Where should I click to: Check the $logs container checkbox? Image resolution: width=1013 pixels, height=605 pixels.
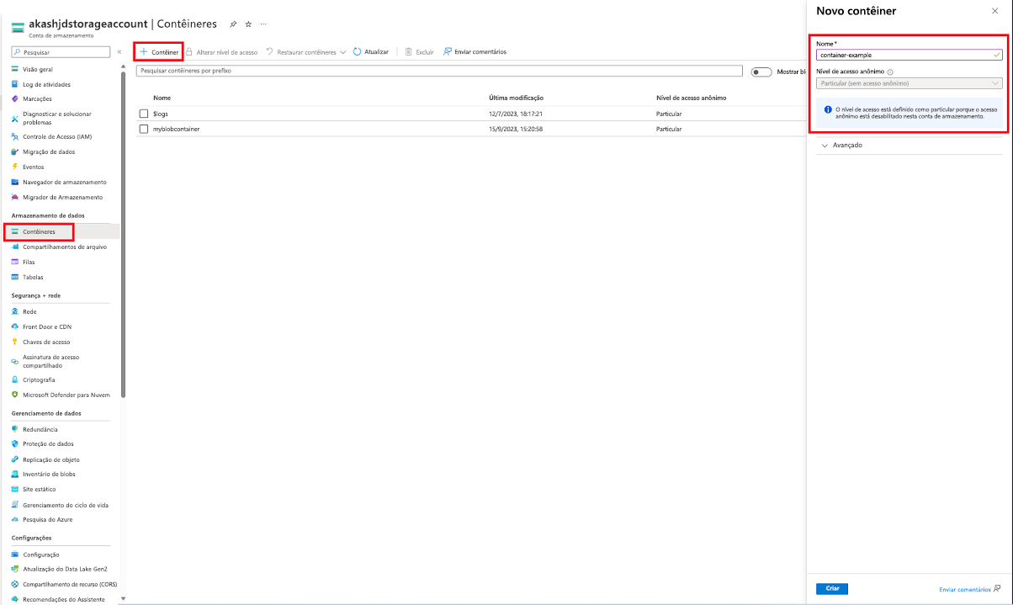pyautogui.click(x=143, y=114)
